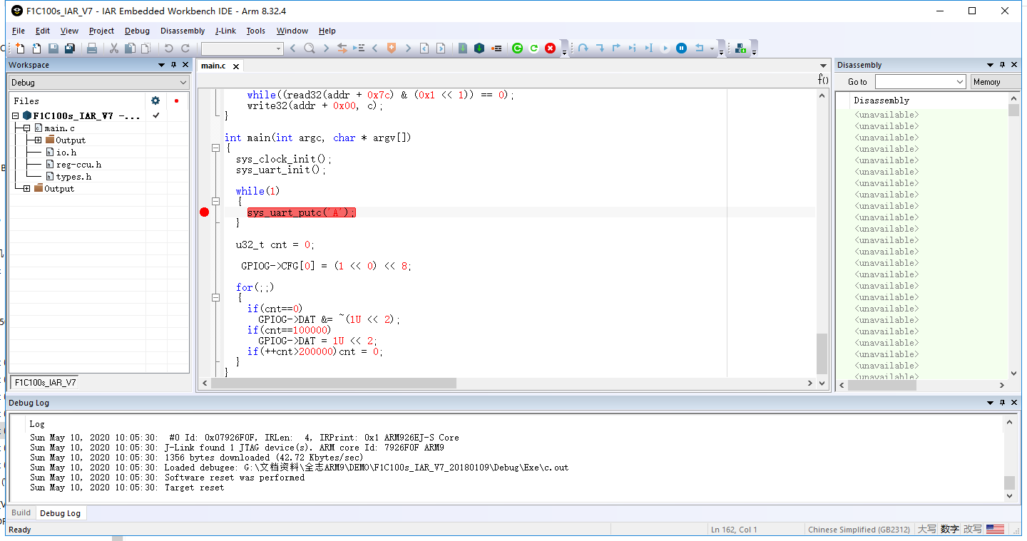Click the Paste toolbar icon
The image size is (1027, 541).
(146, 48)
